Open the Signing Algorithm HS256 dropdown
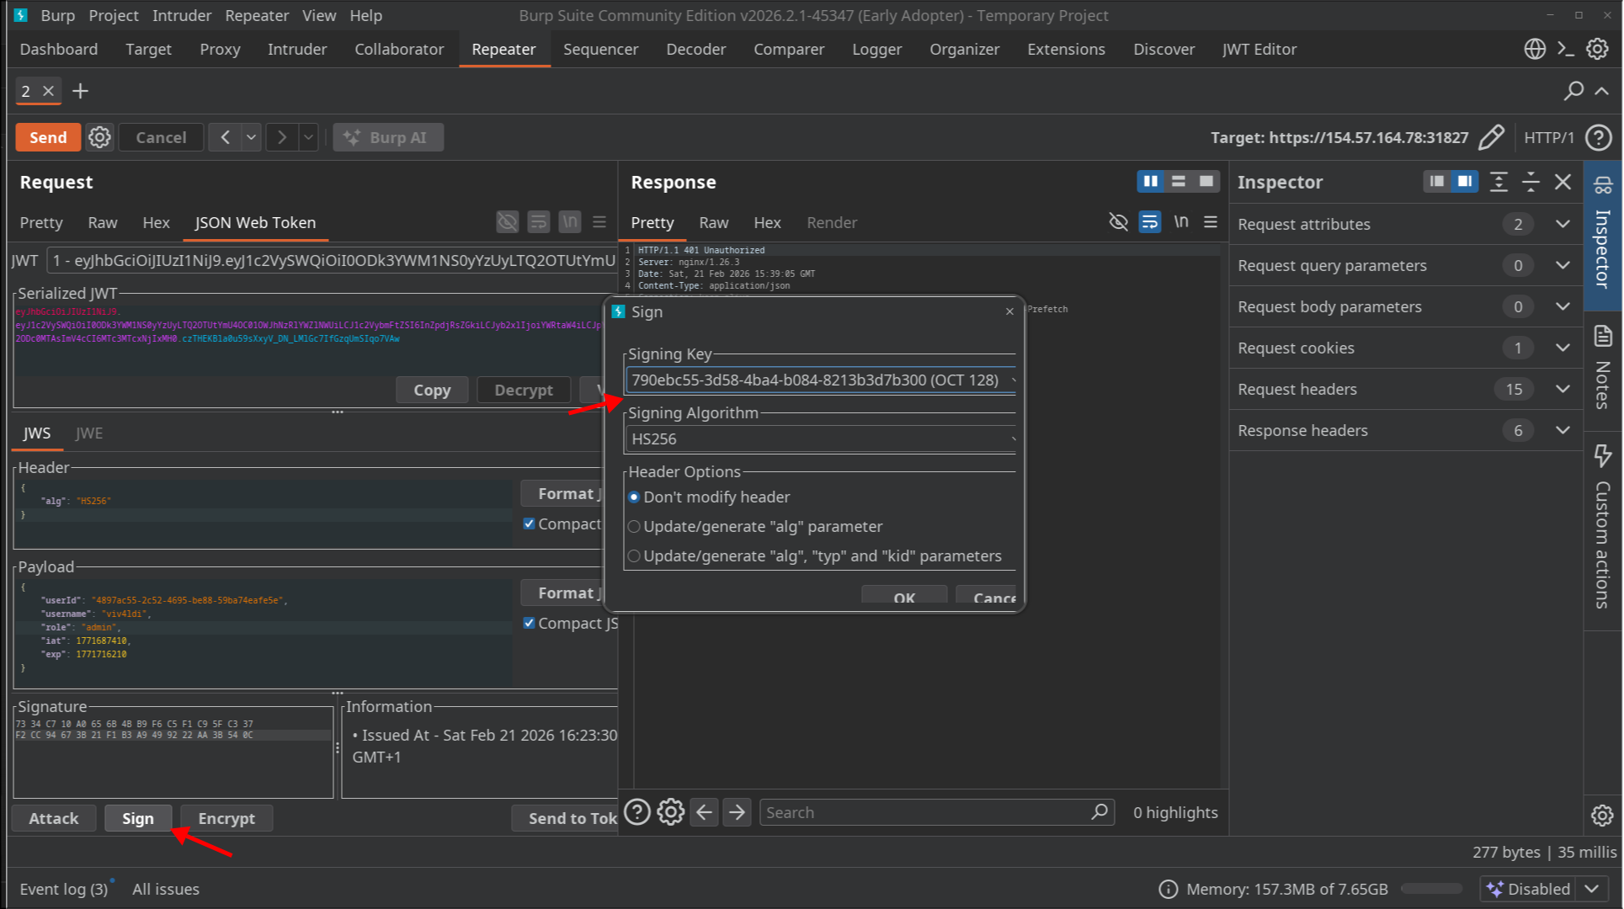Screen dimensions: 1624x909 (x=821, y=439)
